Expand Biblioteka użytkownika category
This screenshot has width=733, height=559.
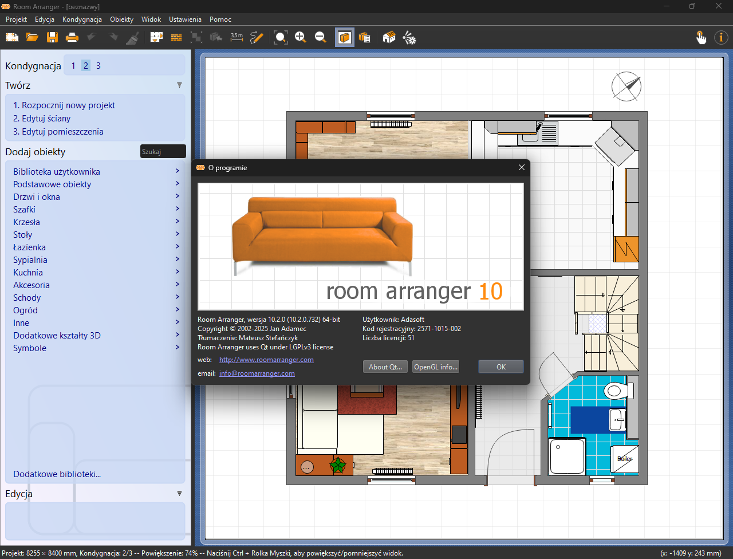coord(96,172)
